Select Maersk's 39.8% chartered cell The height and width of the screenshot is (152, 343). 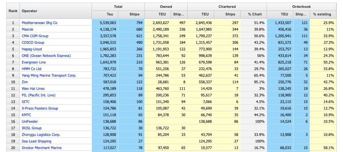253,29
